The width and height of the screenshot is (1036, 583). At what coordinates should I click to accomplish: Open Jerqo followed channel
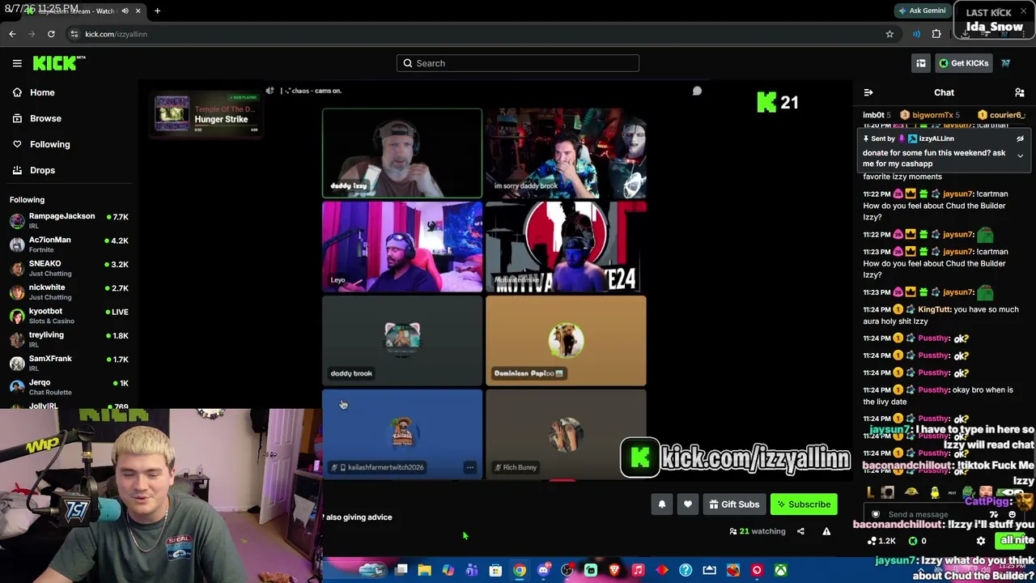coord(70,386)
